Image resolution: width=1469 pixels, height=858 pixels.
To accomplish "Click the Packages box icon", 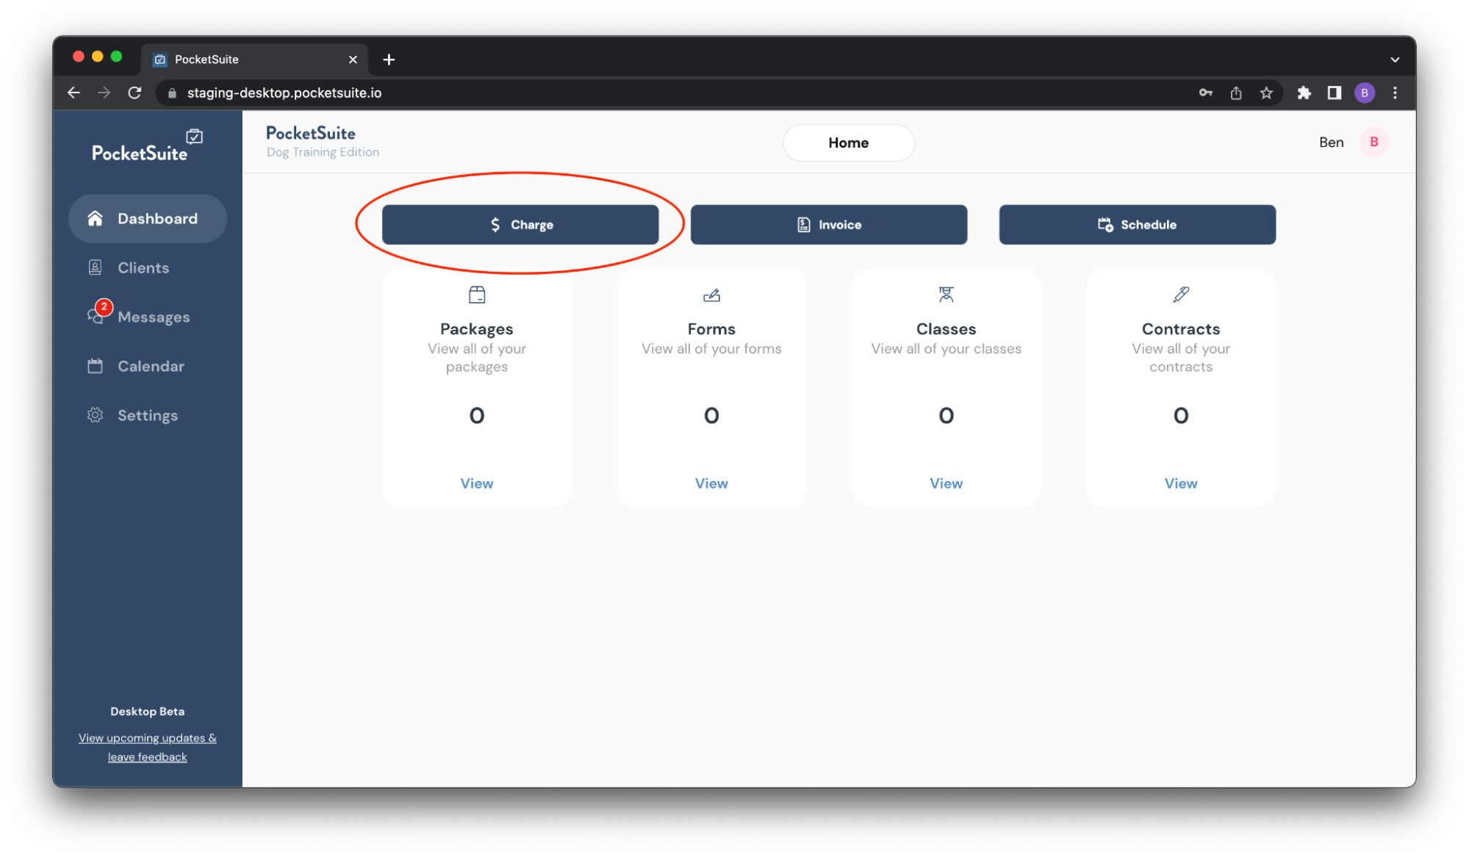I will 477,295.
